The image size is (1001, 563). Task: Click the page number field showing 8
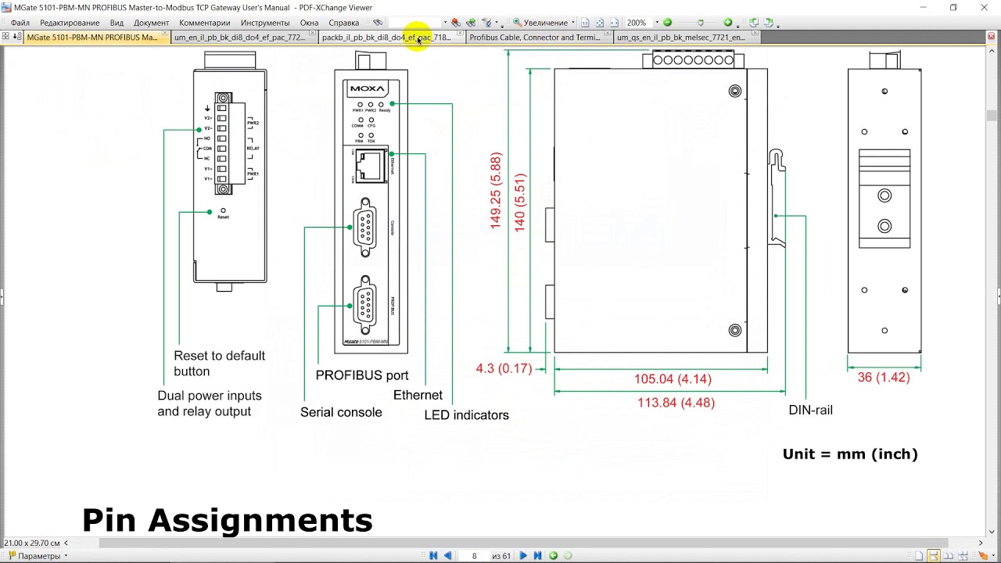pyautogui.click(x=474, y=556)
